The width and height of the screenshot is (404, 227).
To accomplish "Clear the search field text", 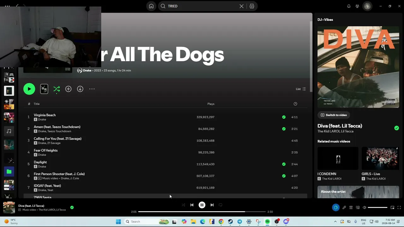I will click(x=241, y=6).
